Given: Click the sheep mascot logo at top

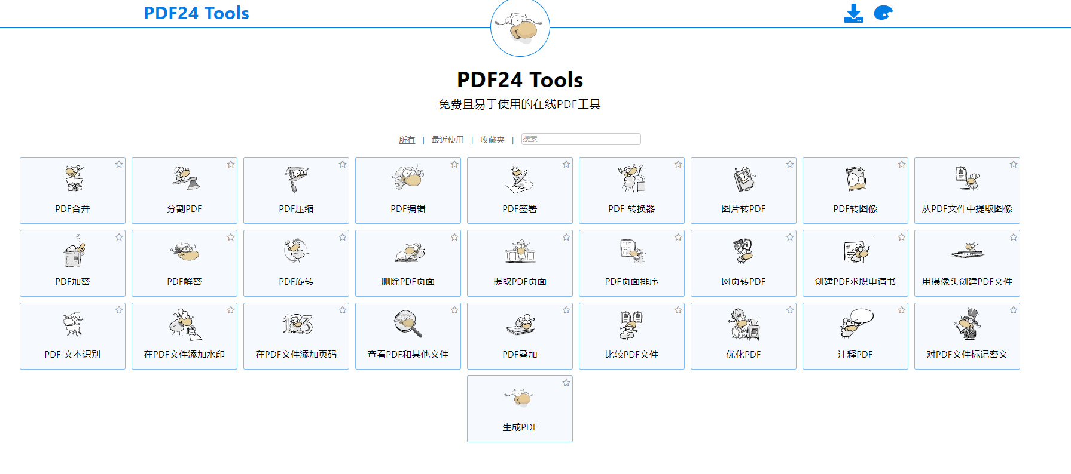Looking at the screenshot, I should [520, 27].
